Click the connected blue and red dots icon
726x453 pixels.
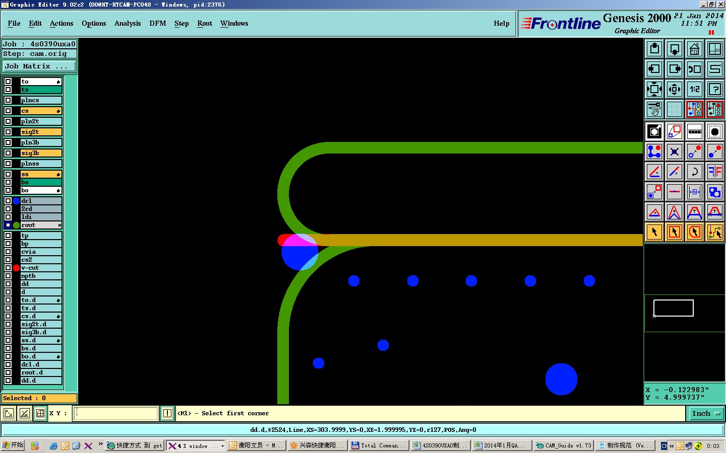click(654, 152)
